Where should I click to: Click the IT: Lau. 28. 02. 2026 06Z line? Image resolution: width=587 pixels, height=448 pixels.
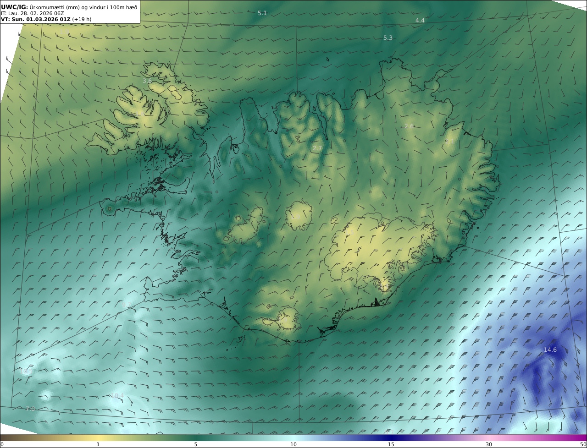[x=32, y=13]
